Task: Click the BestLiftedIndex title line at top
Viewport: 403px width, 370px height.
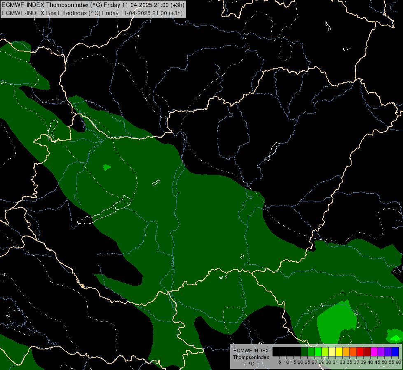Action: (92, 13)
